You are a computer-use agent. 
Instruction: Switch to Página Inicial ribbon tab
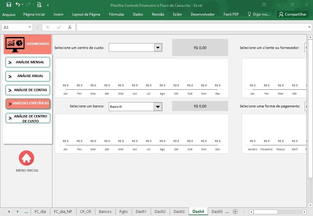coord(34,14)
